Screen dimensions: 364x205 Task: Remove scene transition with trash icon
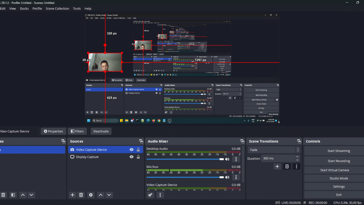tap(287, 166)
